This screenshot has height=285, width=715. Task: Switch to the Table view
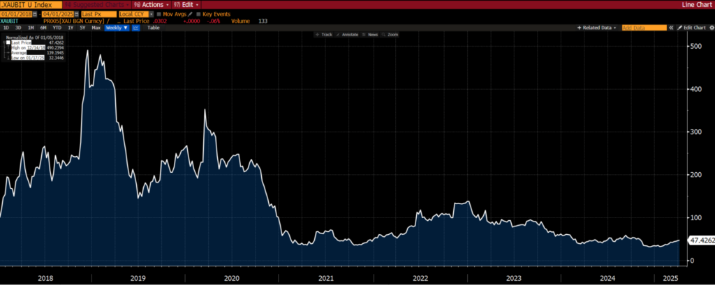[152, 28]
